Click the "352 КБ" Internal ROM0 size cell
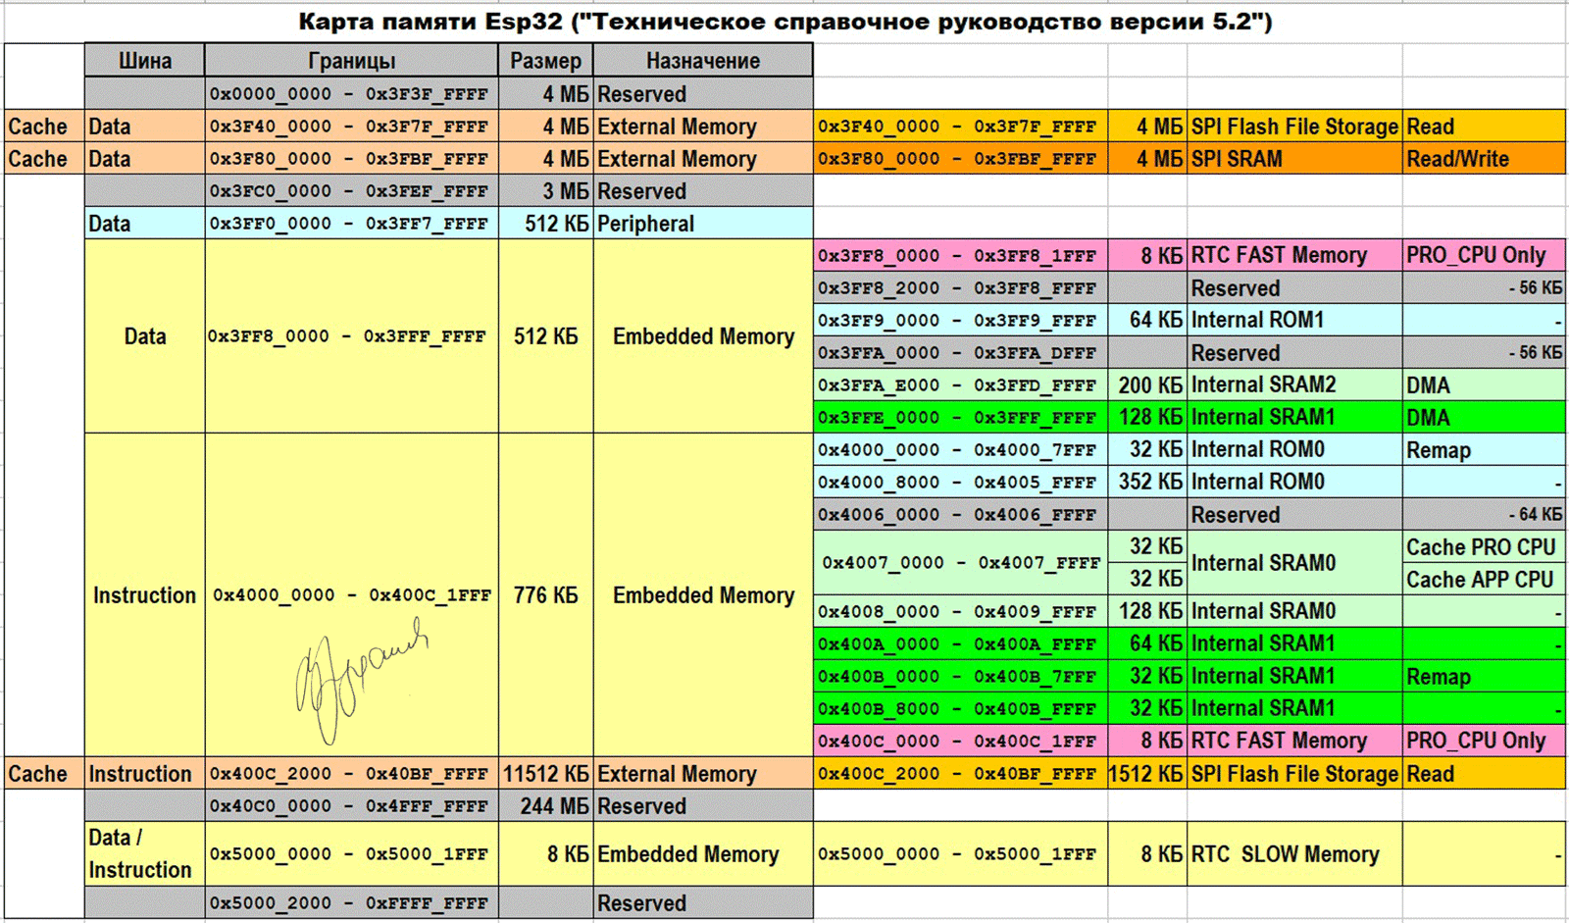Viewport: 1569px width, 923px height. tap(1147, 483)
